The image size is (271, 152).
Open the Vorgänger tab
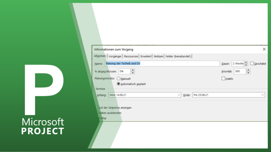pyautogui.click(x=115, y=56)
